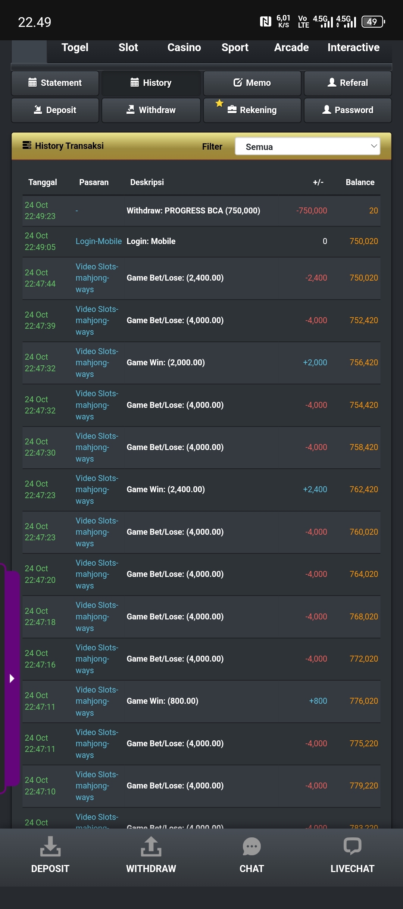Open the Login-Mobile pasaran link
This screenshot has width=403, height=909.
[99, 241]
